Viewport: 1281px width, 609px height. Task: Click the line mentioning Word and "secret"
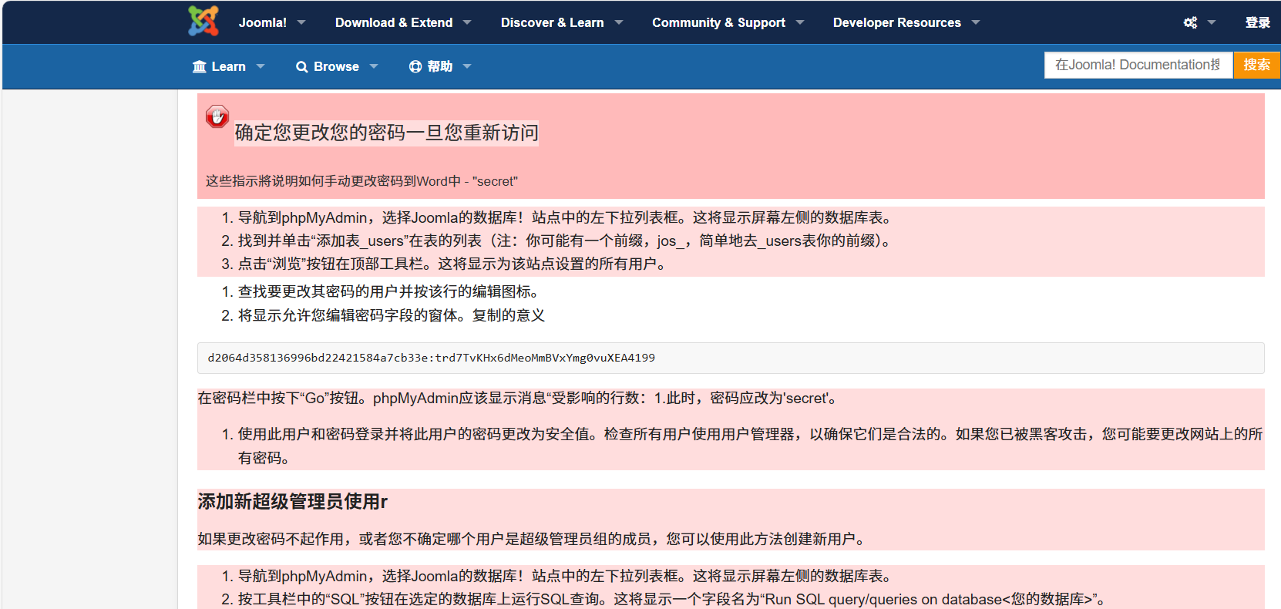pos(361,181)
